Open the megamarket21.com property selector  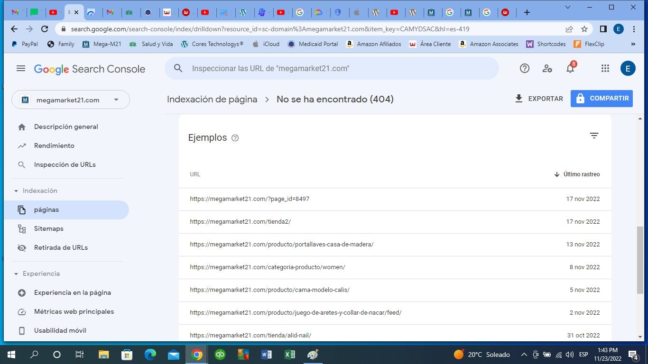pos(71,100)
